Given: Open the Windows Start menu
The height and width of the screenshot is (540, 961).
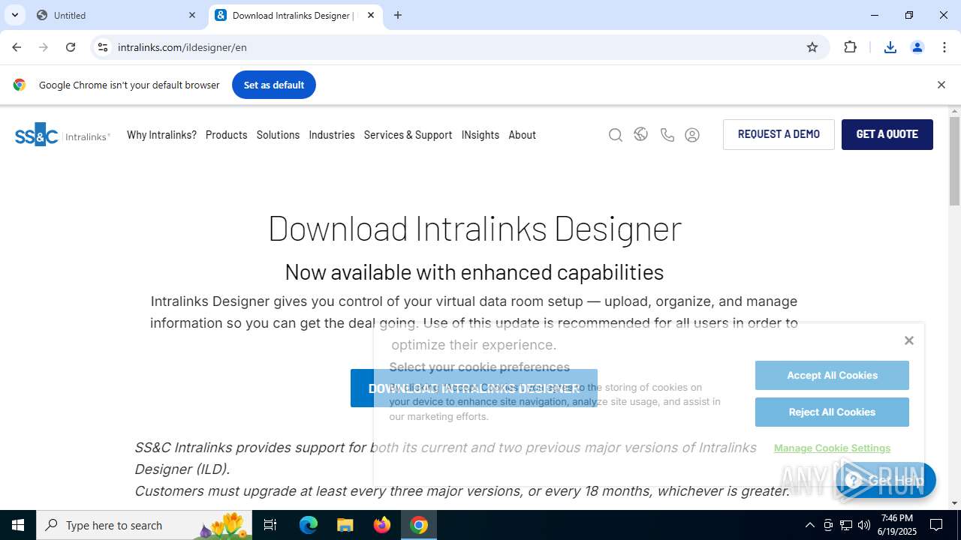Looking at the screenshot, I should [18, 525].
